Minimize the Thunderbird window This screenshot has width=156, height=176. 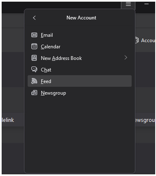click(147, 4)
